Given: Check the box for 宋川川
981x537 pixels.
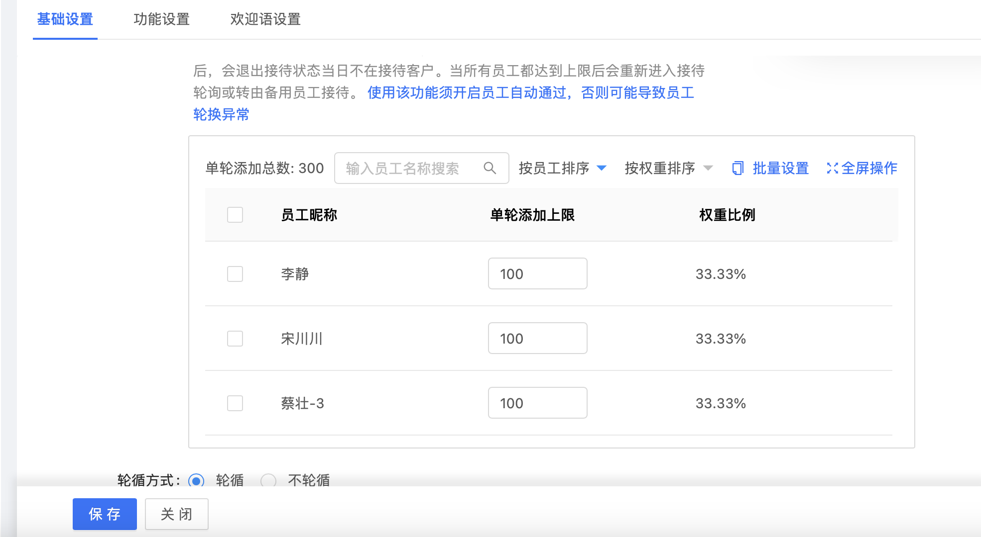Looking at the screenshot, I should tap(235, 339).
